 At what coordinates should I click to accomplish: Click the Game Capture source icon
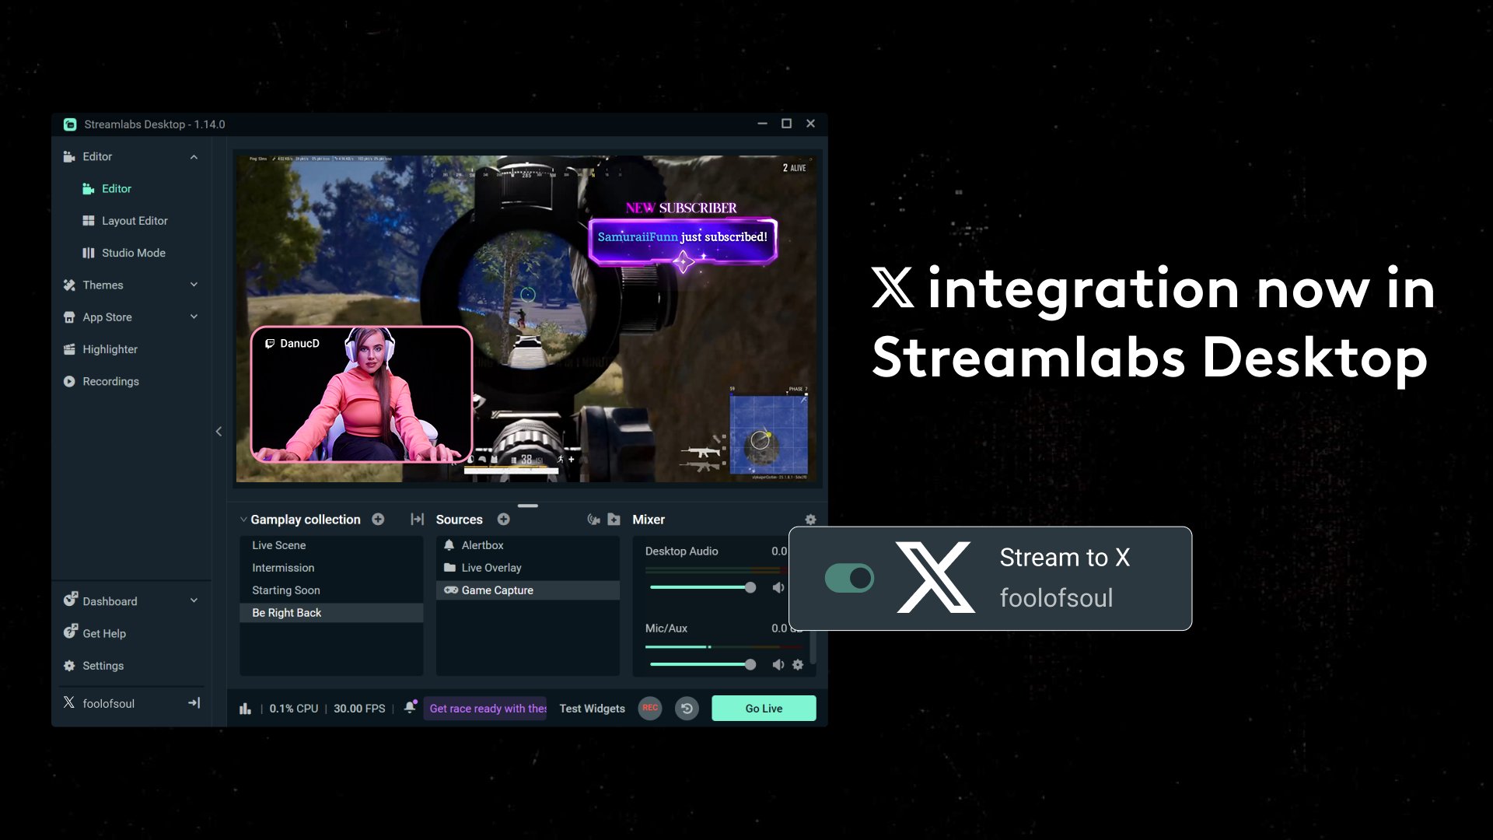coord(449,590)
